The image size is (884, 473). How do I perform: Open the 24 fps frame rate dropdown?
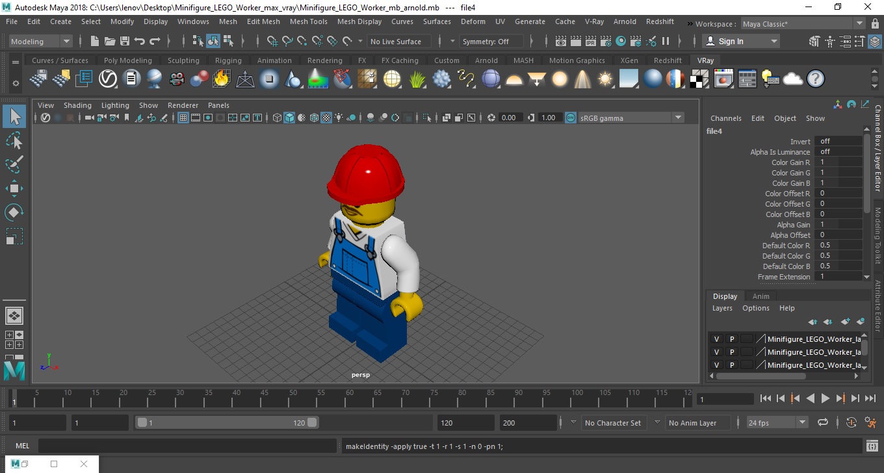coord(777,423)
